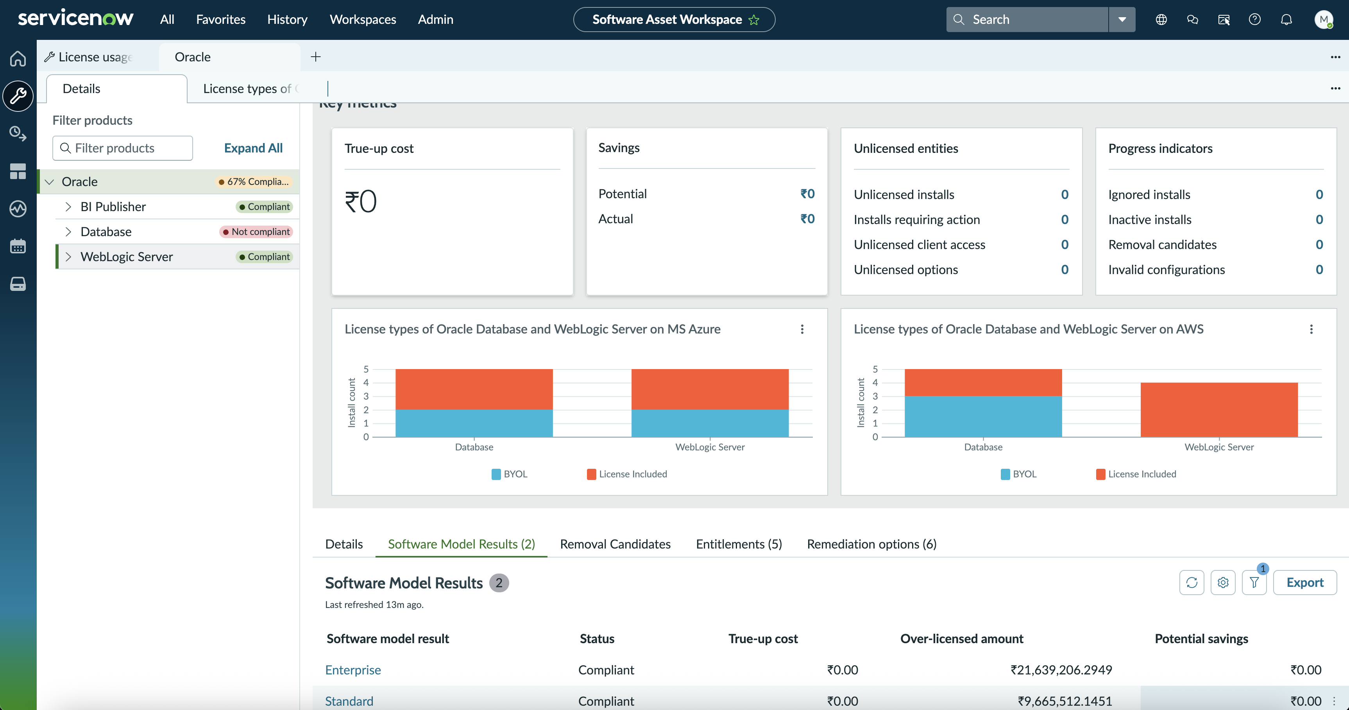
Task: Open the lower Details tab
Action: [x=344, y=544]
